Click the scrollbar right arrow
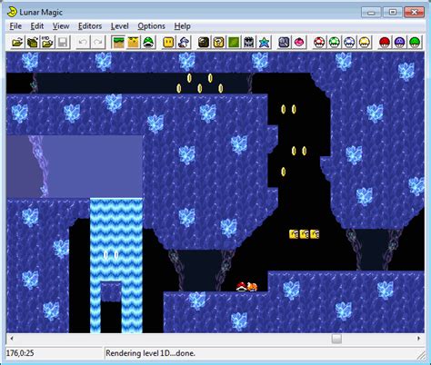Screen dimensions: 431x365 [419, 339]
